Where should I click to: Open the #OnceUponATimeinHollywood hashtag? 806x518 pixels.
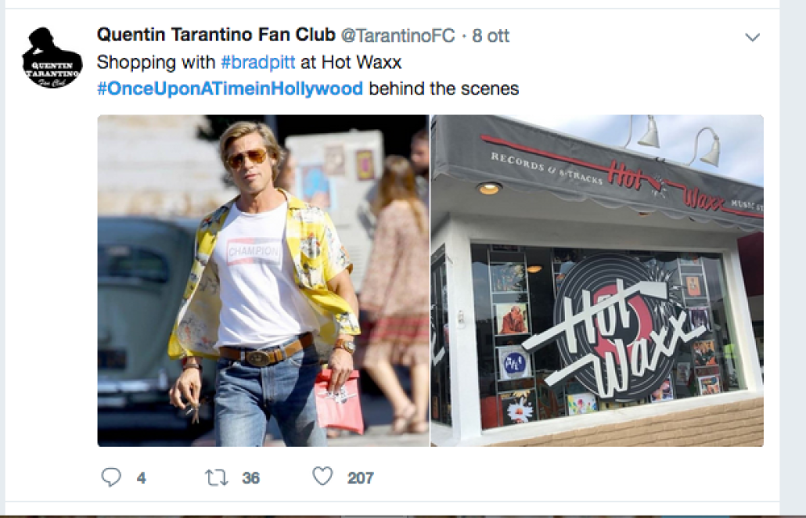pos(231,89)
